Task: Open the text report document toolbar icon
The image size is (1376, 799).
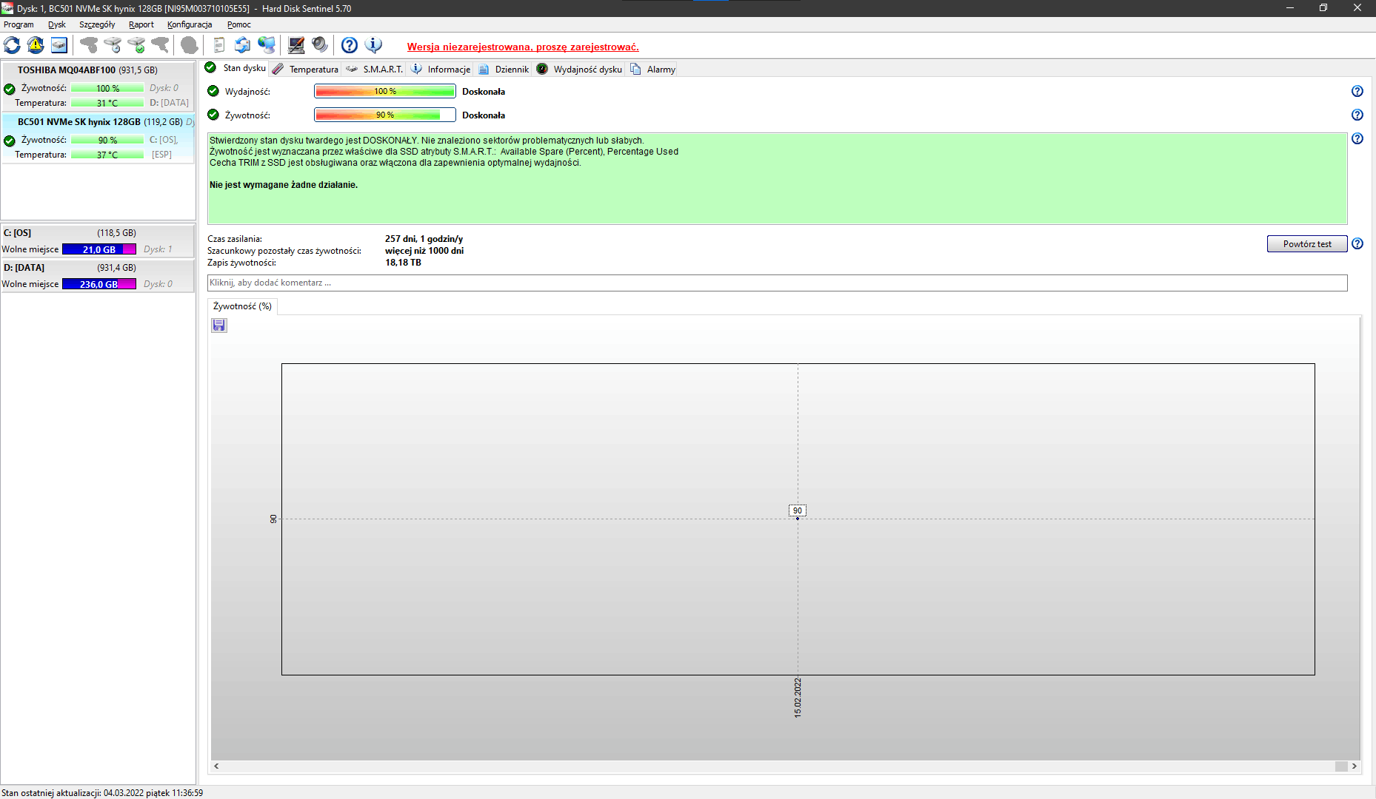Action: pos(219,45)
